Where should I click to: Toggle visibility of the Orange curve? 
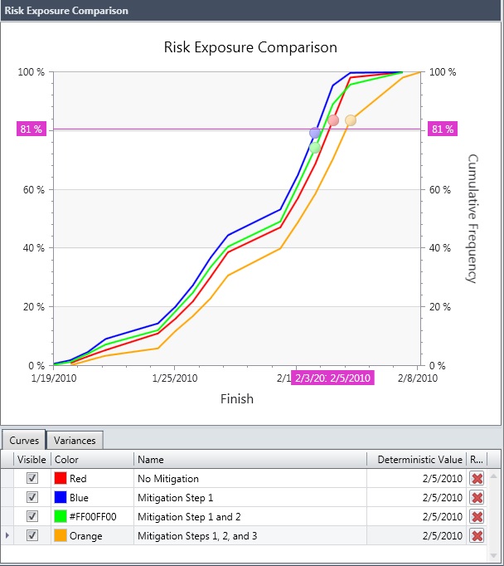[x=32, y=536]
